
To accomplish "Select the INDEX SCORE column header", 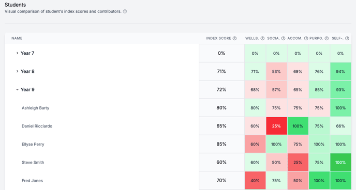I will pyautogui.click(x=218, y=38).
